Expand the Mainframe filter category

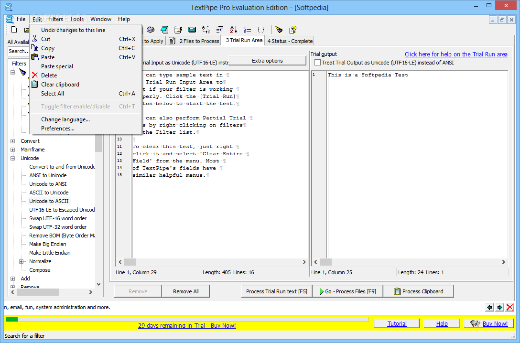12,150
